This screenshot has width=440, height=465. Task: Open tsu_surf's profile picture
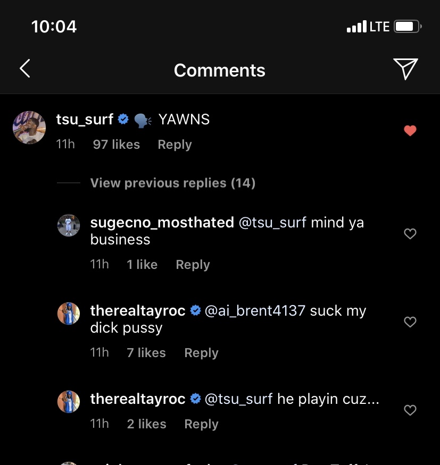[29, 128]
